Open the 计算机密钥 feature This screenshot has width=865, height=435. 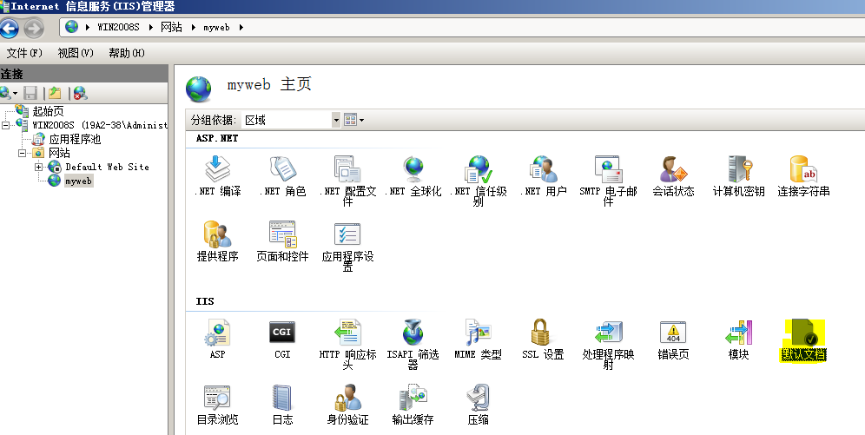(739, 176)
